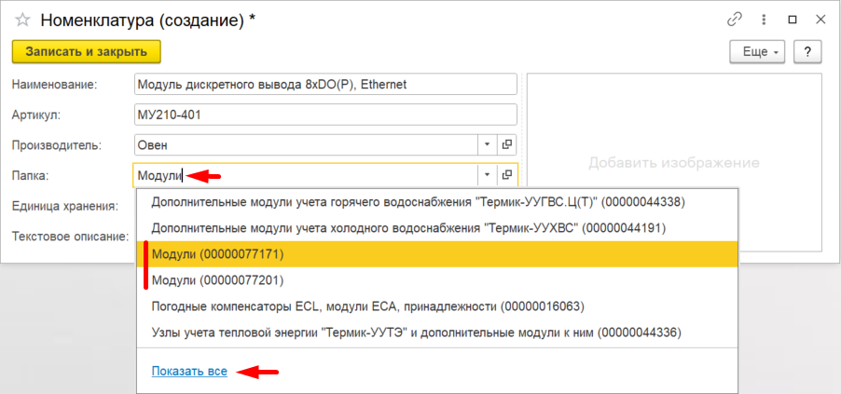The width and height of the screenshot is (841, 394).
Task: Open the three-dot options menu
Action: (x=764, y=20)
